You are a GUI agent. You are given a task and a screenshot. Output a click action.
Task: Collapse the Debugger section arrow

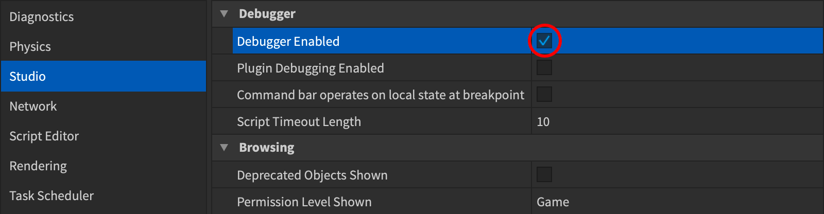(x=224, y=14)
